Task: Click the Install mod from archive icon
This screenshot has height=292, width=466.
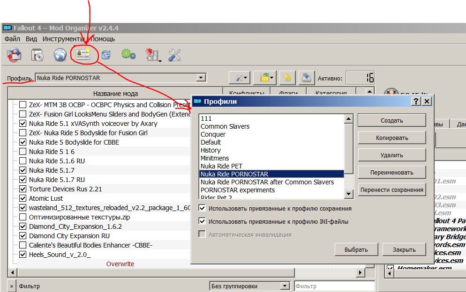Action: coord(14,55)
